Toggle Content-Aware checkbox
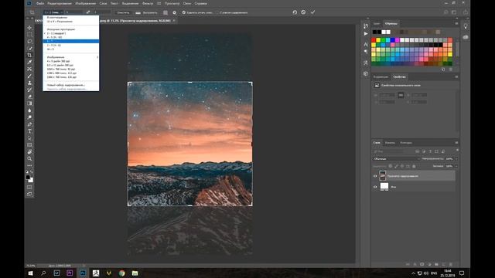This screenshot has width=495, height=278. click(x=217, y=12)
